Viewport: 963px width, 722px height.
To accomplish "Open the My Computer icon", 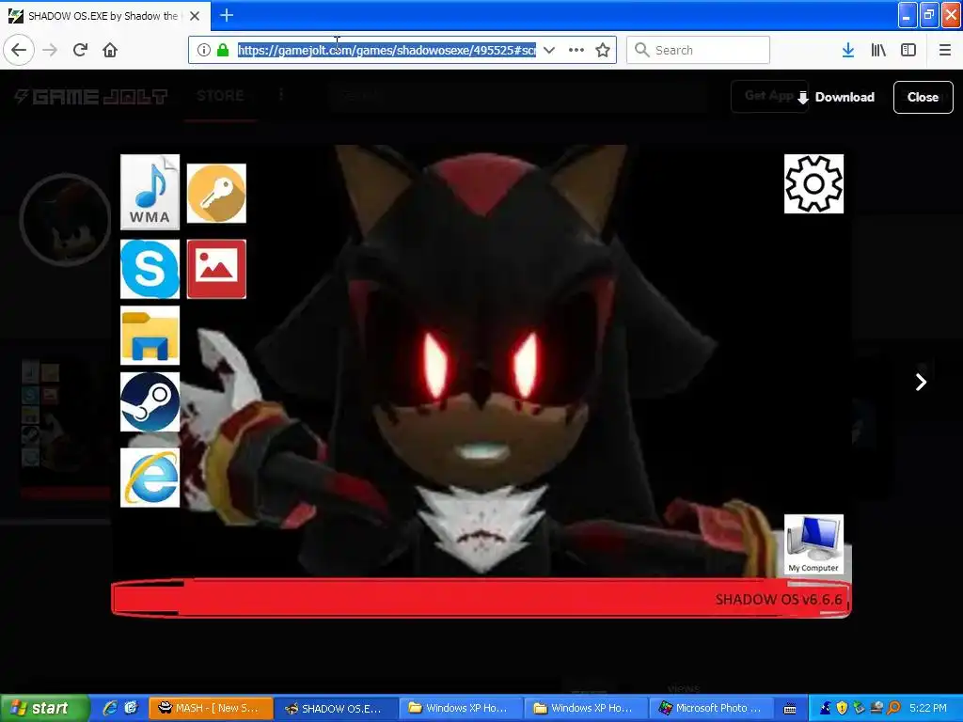I will click(x=813, y=544).
